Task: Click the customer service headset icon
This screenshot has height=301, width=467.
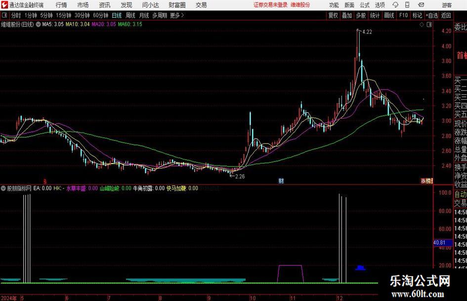Action: tap(395, 5)
